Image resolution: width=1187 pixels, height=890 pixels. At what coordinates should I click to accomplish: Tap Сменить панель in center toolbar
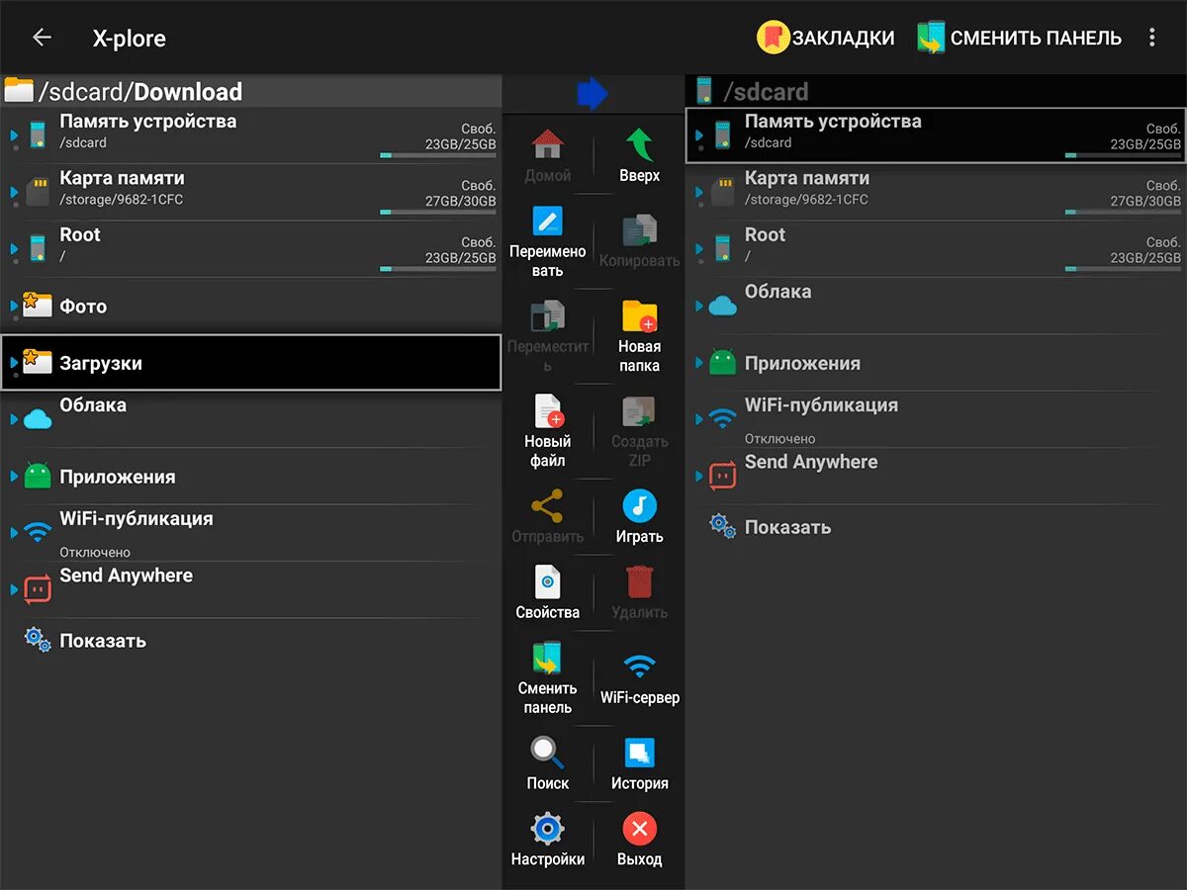click(547, 678)
